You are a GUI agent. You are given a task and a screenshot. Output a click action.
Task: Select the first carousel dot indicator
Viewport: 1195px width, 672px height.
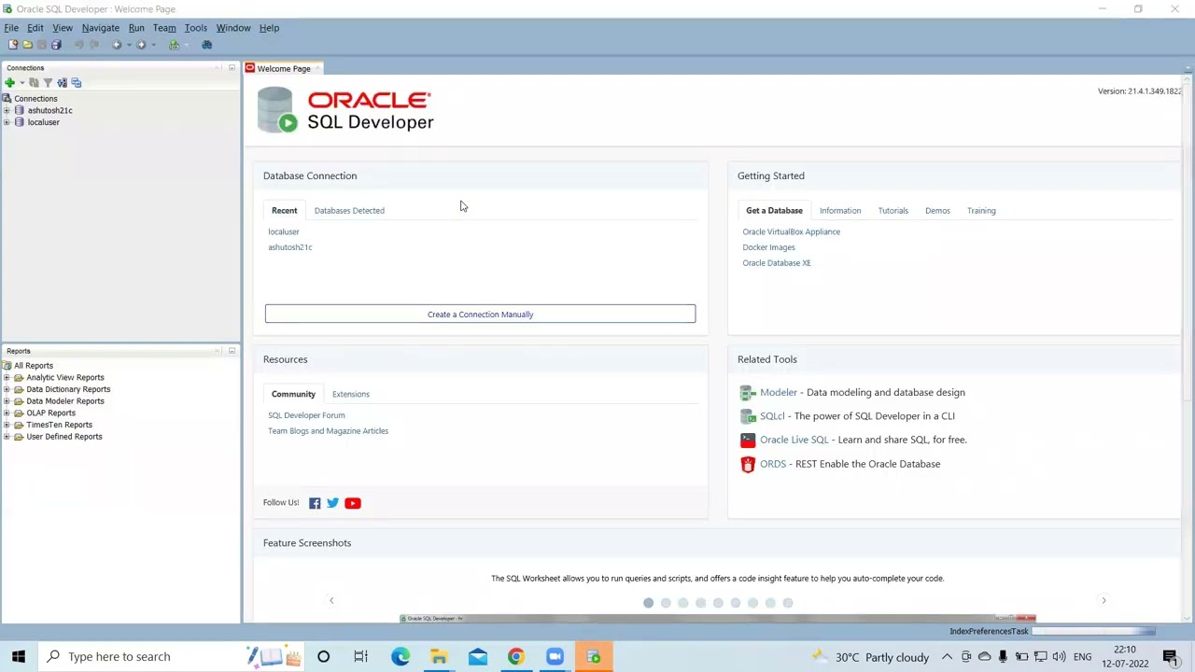(648, 603)
